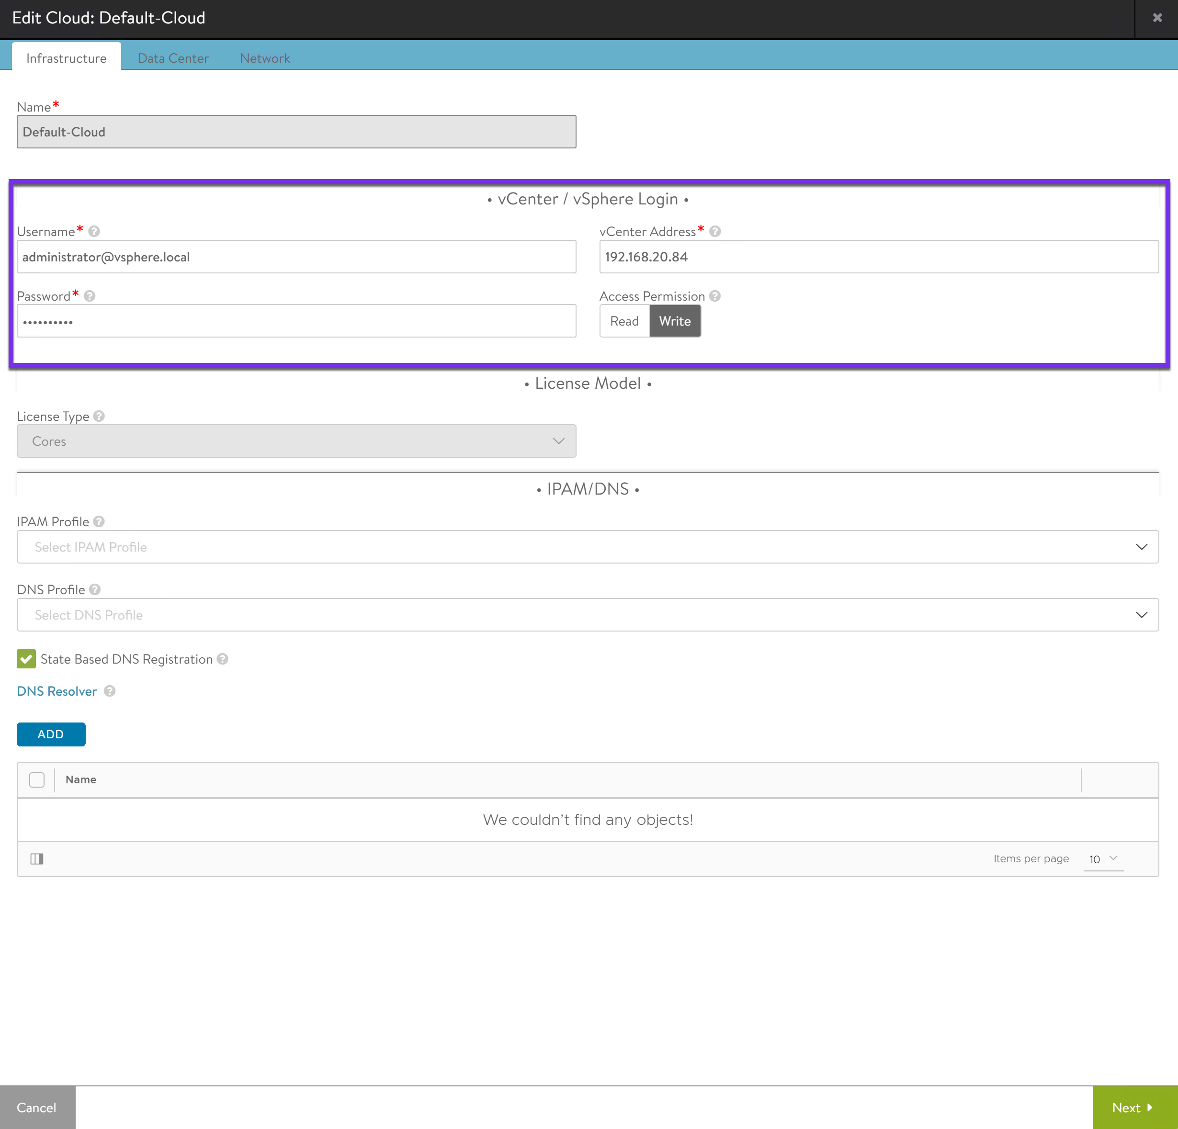This screenshot has width=1178, height=1129.
Task: Go to the Network tab
Action: [x=264, y=58]
